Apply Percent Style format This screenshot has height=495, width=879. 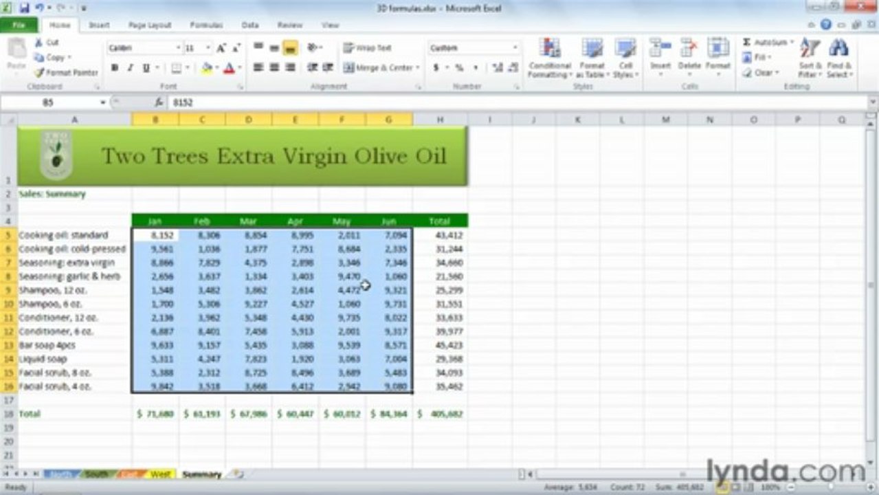[458, 68]
